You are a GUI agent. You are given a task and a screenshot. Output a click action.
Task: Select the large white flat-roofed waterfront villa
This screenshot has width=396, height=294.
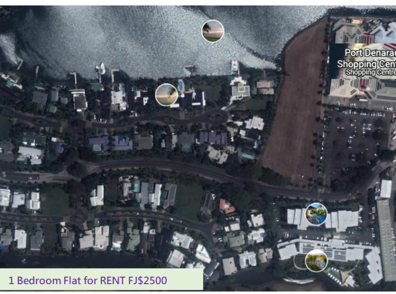pyautogui.click(x=240, y=90)
